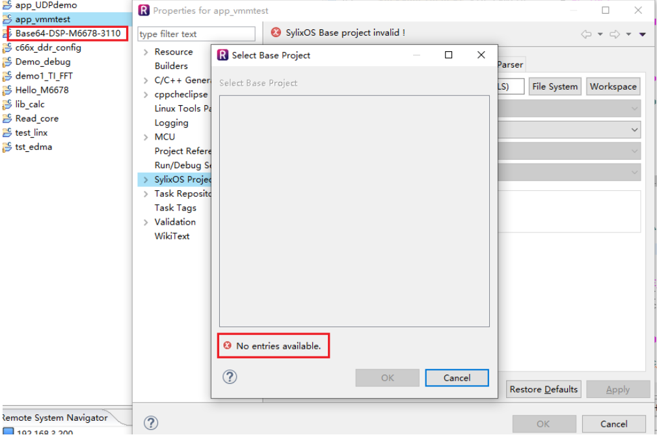Click Restore Defaults button

click(x=543, y=390)
